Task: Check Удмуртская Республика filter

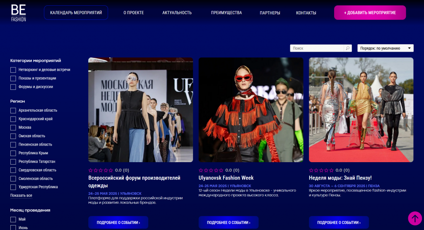Action: click(13, 187)
